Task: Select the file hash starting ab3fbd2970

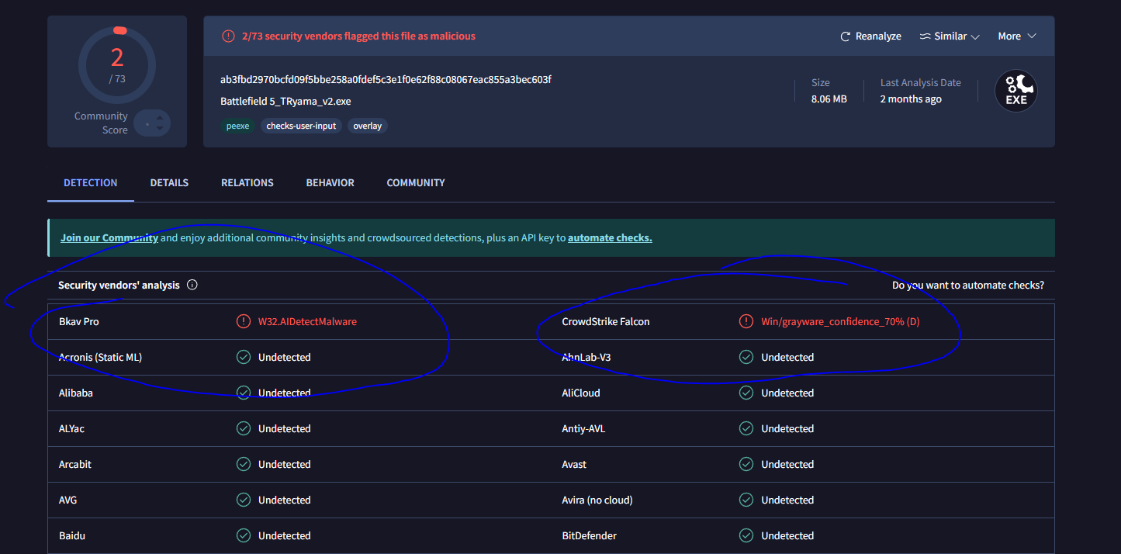Action: (x=386, y=80)
